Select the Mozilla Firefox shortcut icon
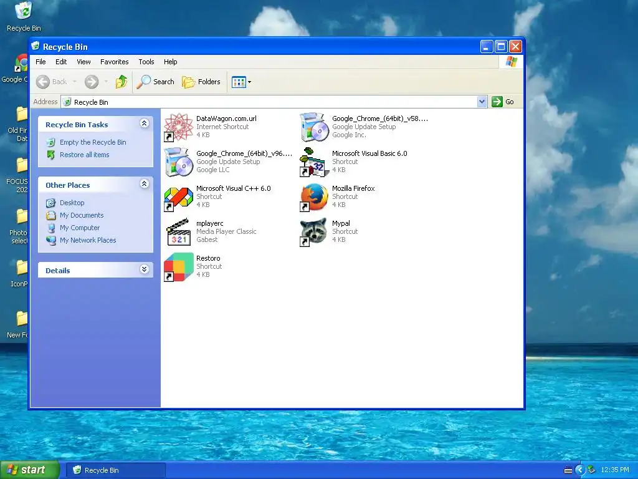 click(314, 197)
